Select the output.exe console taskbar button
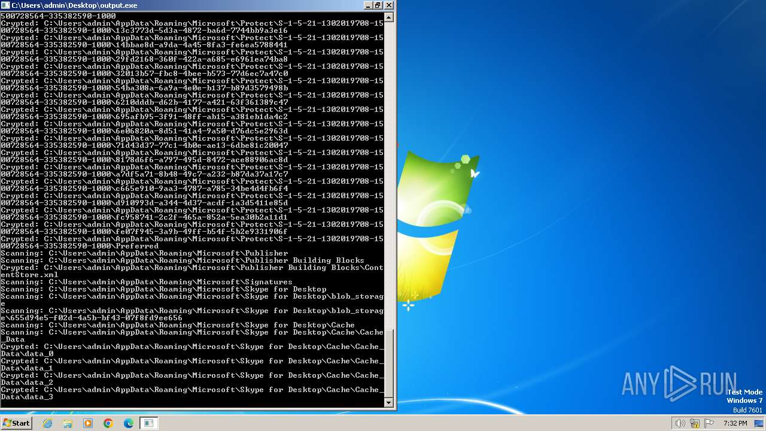This screenshot has width=766, height=431. point(148,423)
